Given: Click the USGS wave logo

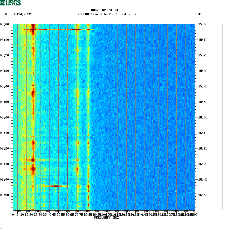Looking at the screenshot, I should tap(3, 2).
